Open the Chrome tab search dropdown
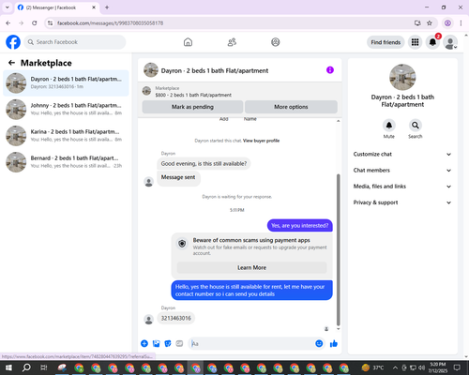The image size is (469, 375). point(8,7)
